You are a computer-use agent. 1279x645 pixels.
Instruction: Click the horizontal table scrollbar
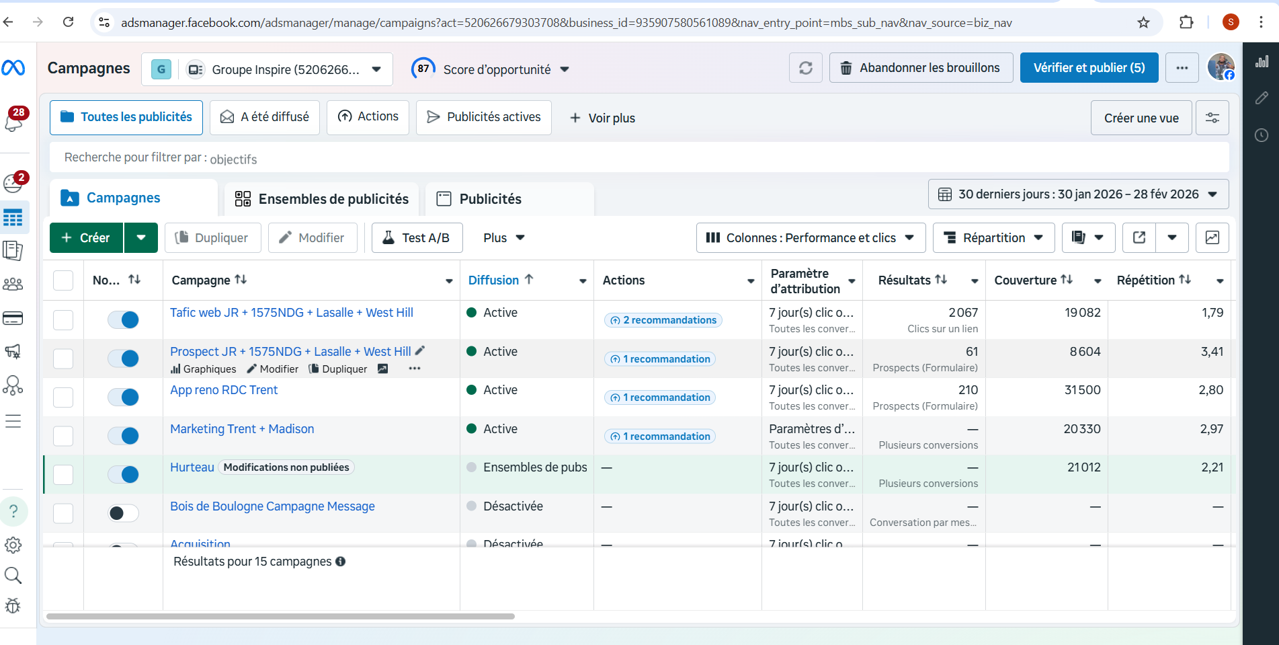tap(280, 616)
